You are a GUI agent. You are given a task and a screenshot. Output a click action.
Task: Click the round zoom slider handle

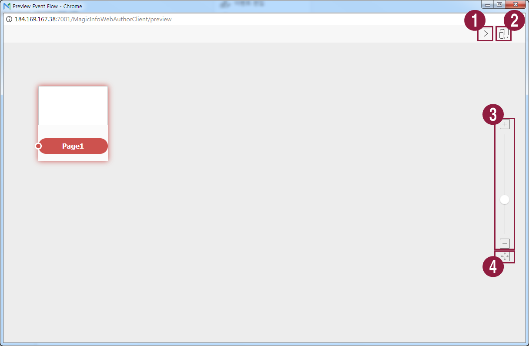(x=505, y=200)
